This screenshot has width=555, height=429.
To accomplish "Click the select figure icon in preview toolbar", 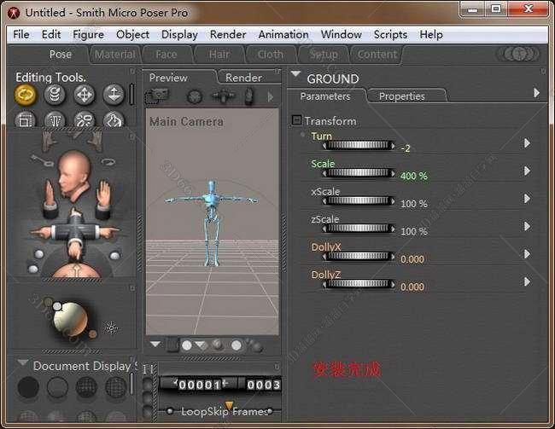I will [x=157, y=96].
